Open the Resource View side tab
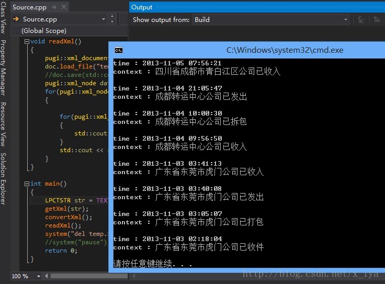The image size is (385, 284). pyautogui.click(x=3, y=124)
